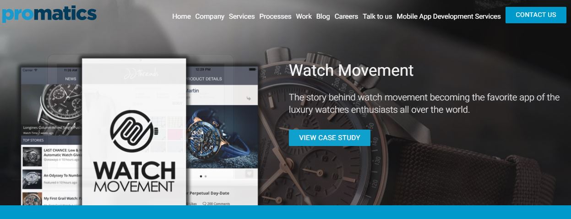Click the promatics logo
571x219 pixels.
click(x=49, y=14)
